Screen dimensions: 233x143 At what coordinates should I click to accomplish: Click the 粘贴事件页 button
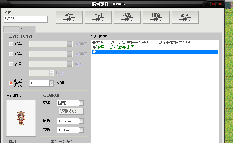point(127,17)
